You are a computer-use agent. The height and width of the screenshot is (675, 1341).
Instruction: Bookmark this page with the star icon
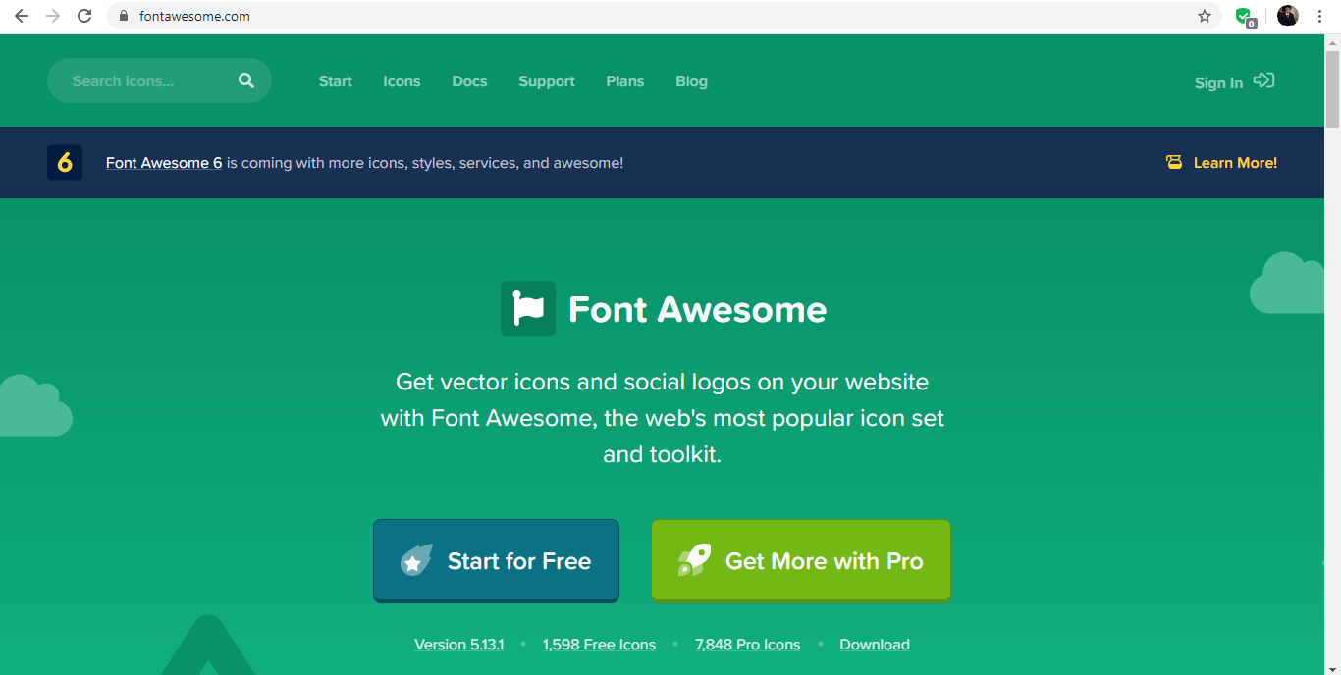1205,16
